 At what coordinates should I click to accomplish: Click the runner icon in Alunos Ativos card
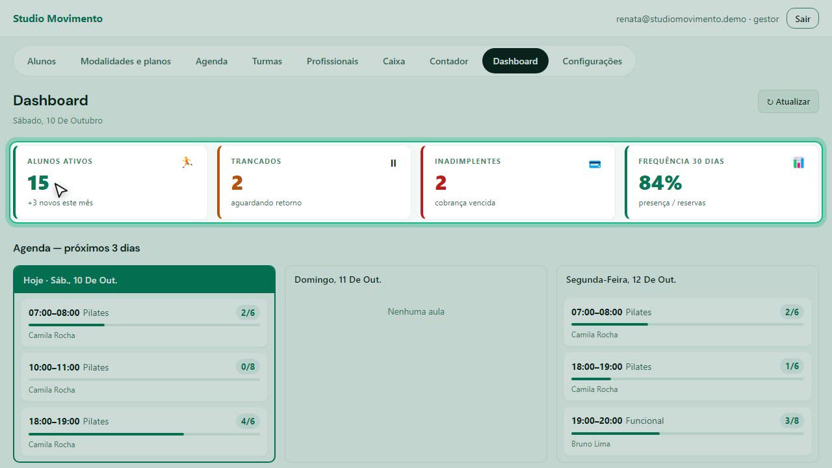pos(187,162)
